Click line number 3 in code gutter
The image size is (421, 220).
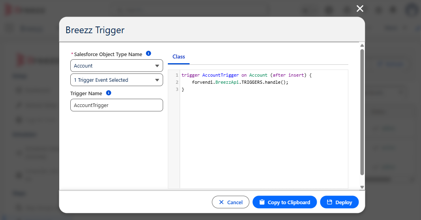click(177, 89)
